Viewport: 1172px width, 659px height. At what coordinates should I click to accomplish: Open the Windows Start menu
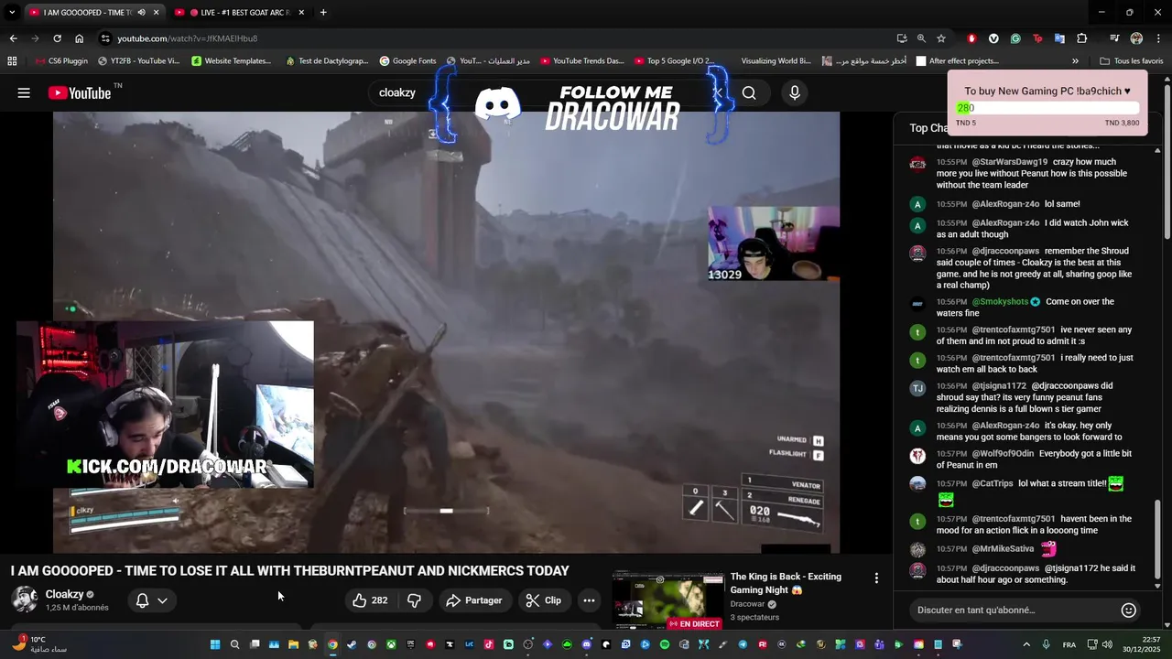point(215,644)
